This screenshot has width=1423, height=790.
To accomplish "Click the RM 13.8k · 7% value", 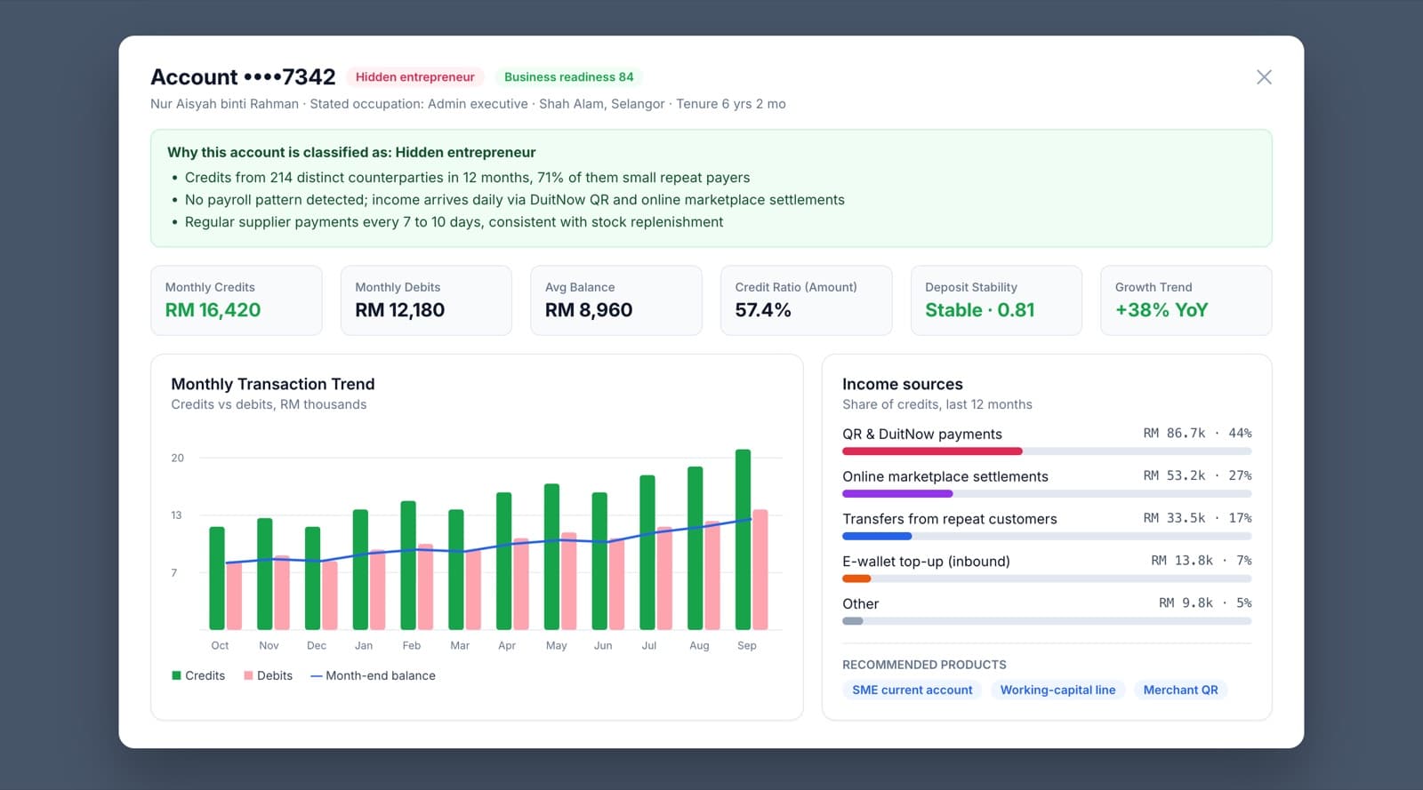I will click(x=1202, y=561).
